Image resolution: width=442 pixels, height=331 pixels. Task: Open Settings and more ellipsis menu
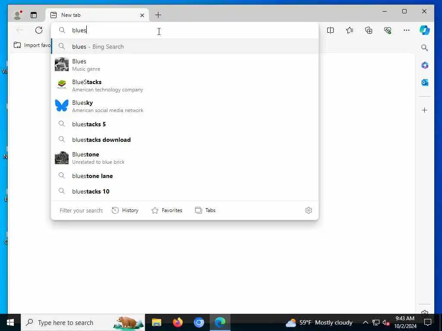point(407,30)
